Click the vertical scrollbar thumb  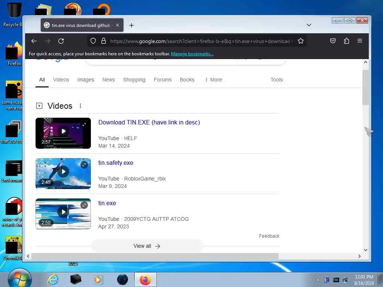point(365,87)
